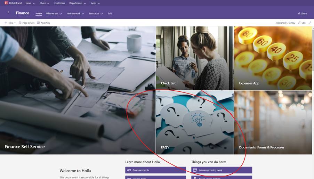Open the Expenses App tile
The image size is (314, 179).
pyautogui.click(x=273, y=58)
